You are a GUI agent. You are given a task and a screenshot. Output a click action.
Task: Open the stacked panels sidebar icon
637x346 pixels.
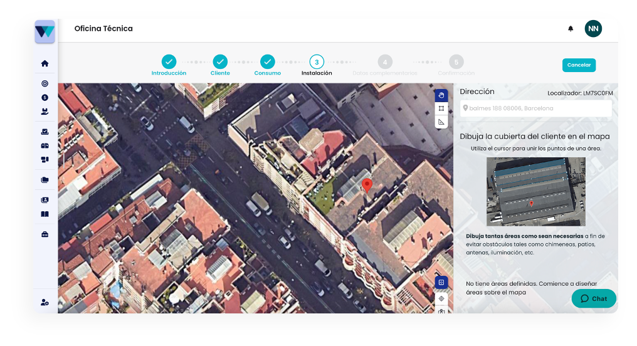(x=45, y=160)
